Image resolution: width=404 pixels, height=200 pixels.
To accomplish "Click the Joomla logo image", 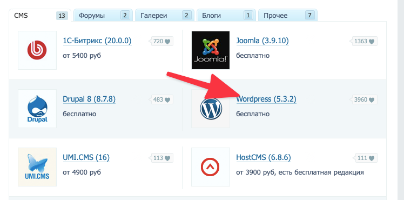I will pos(211,50).
